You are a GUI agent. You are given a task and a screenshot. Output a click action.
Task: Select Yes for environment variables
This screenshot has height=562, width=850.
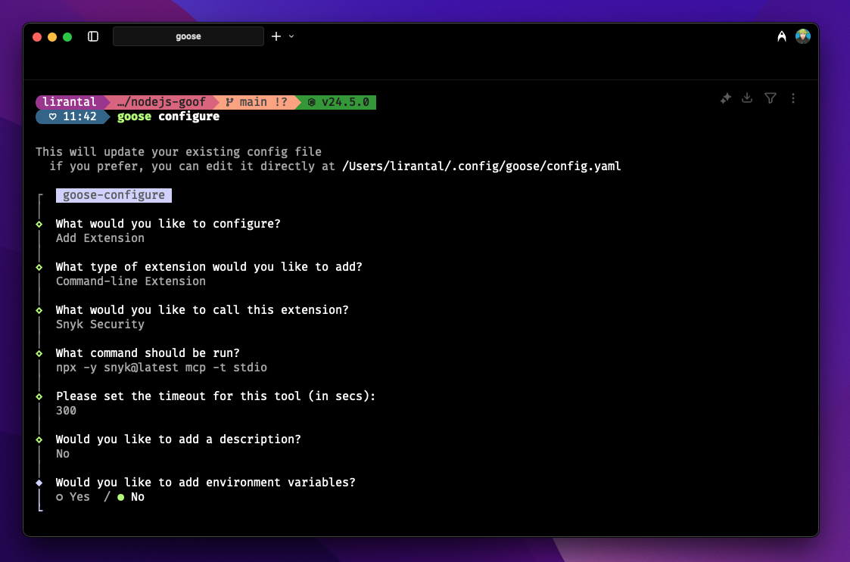[73, 497]
